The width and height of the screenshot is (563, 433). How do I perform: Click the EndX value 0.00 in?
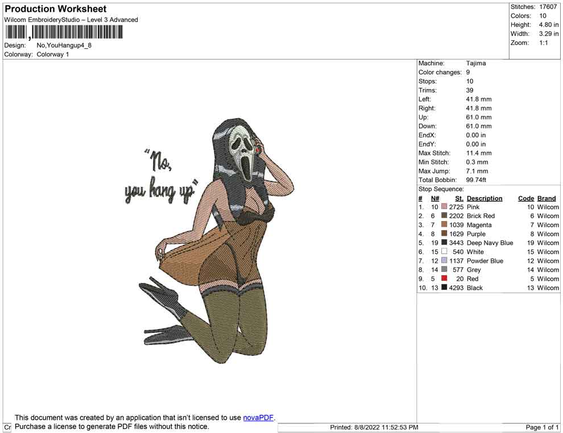pos(476,135)
